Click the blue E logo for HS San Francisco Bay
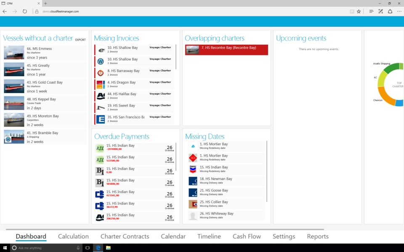404x252 pixels. coord(101,119)
